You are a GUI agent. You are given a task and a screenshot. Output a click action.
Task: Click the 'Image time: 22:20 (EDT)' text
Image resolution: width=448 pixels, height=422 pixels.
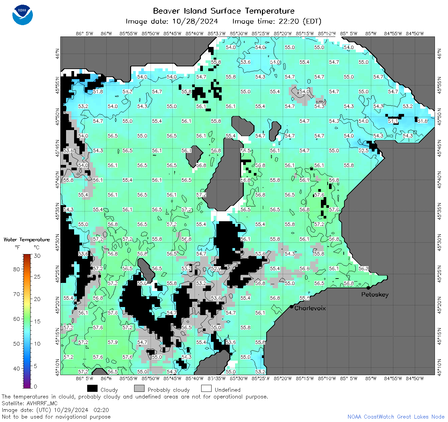277,21
